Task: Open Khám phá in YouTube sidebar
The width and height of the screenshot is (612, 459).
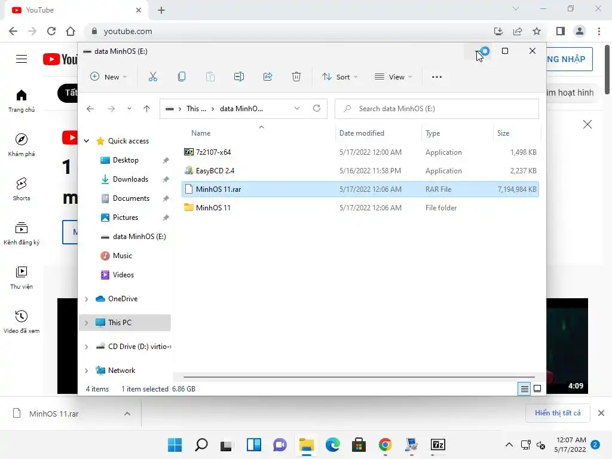Action: pyautogui.click(x=22, y=145)
